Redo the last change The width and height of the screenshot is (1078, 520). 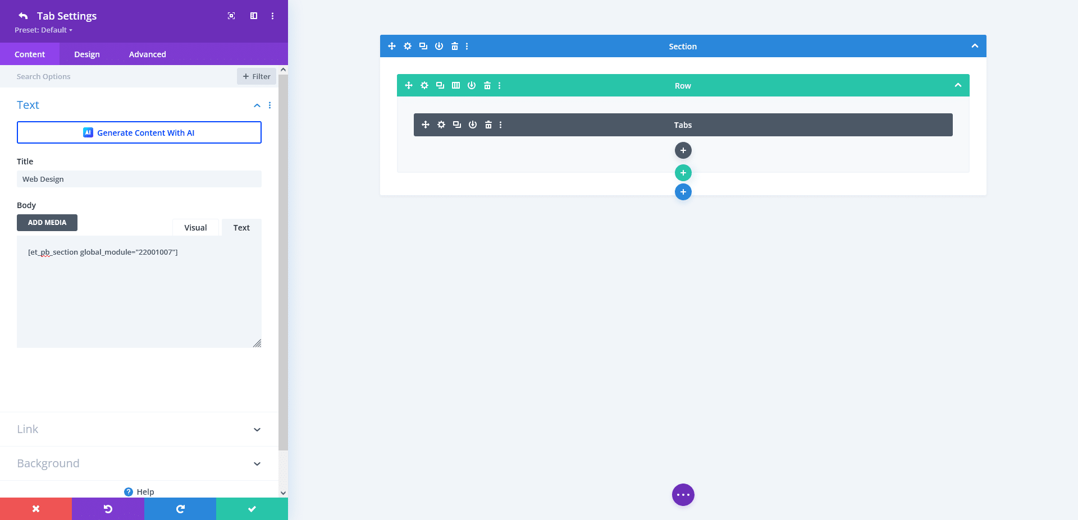coord(180,508)
